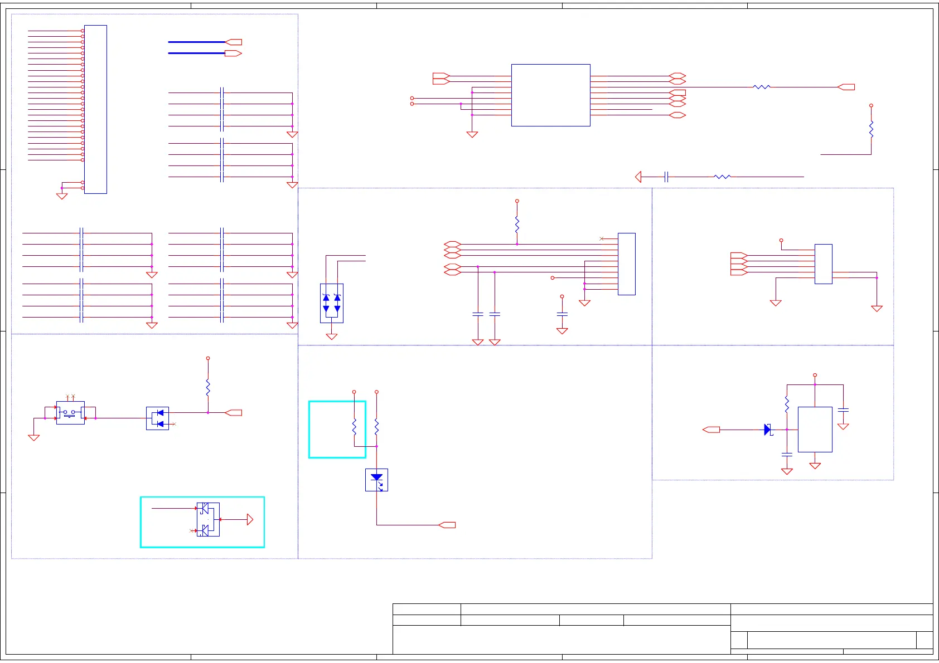Click the horizontal resistor on the top-right net
The height and width of the screenshot is (663, 939).
click(x=762, y=87)
